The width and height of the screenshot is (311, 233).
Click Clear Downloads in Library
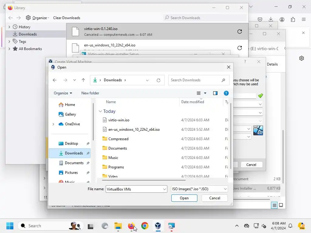pos(67,18)
